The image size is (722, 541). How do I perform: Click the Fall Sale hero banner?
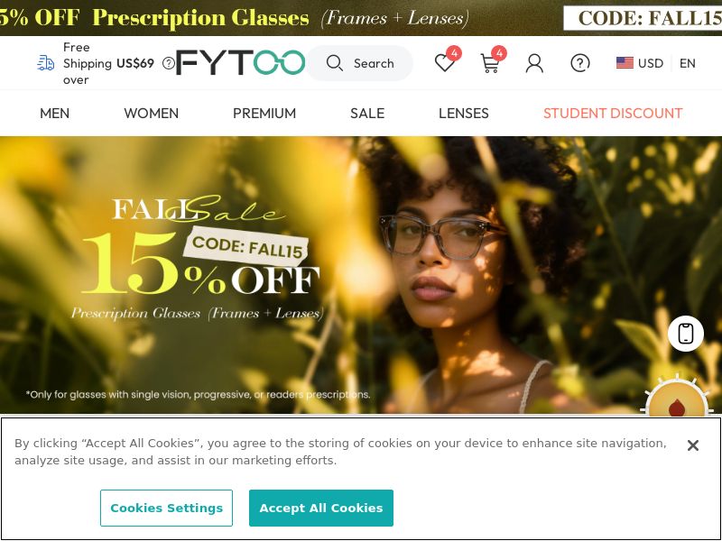361,275
